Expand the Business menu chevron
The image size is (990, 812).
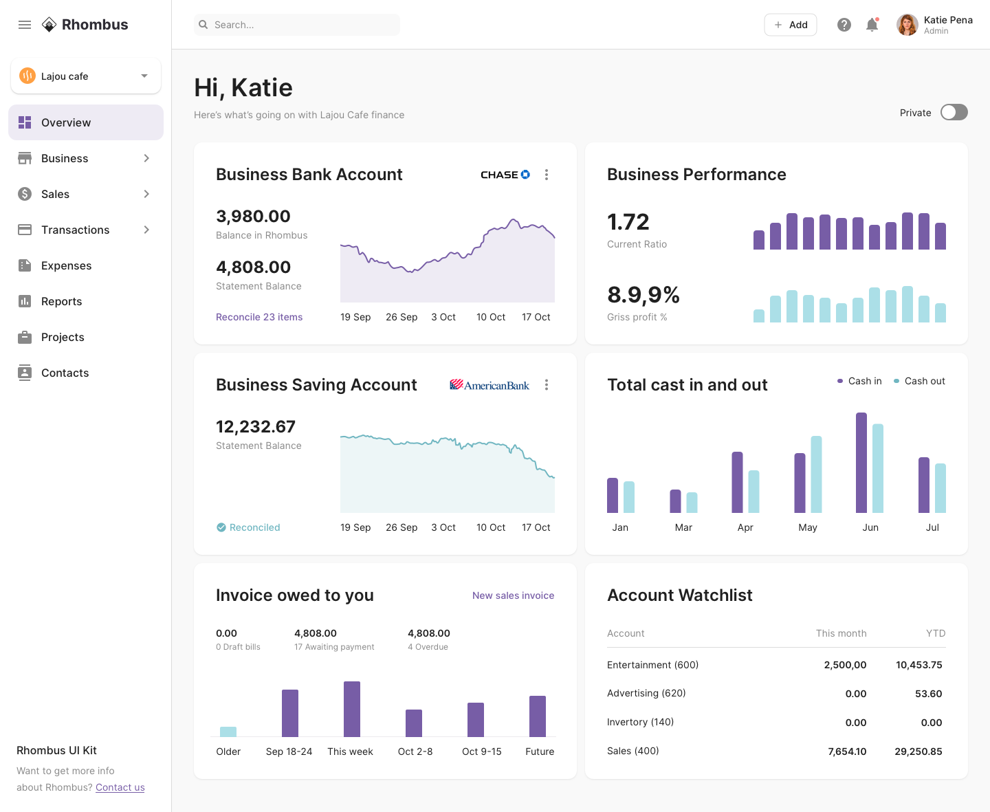pyautogui.click(x=146, y=158)
